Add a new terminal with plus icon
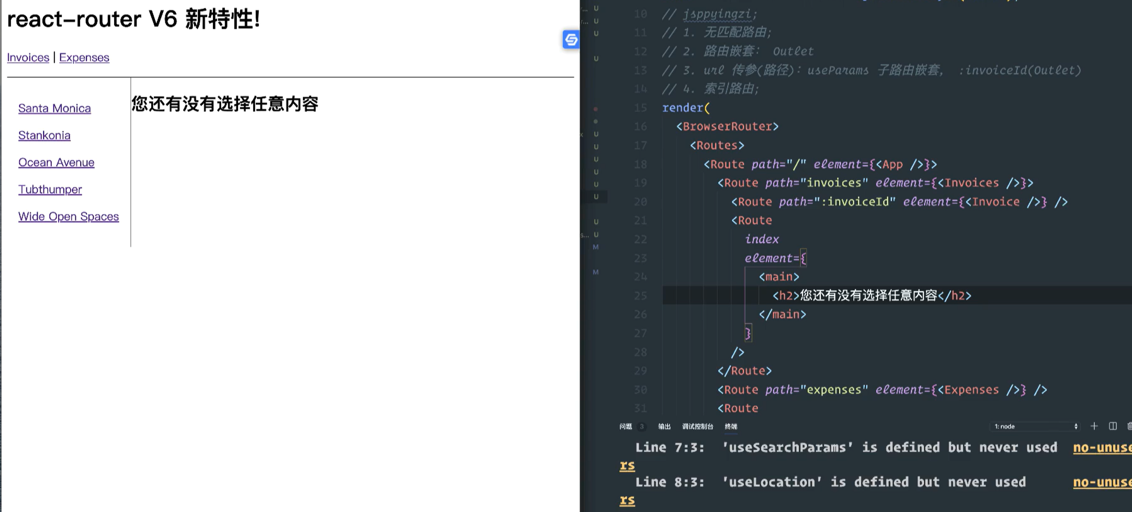Image resolution: width=1132 pixels, height=512 pixels. point(1094,426)
